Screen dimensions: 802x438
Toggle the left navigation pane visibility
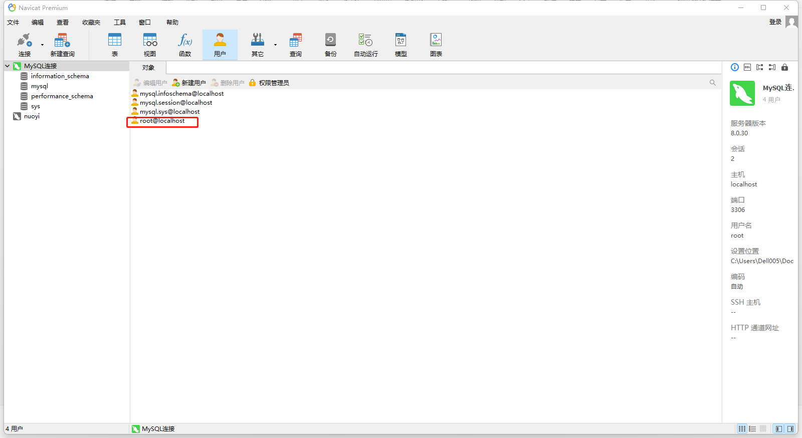pyautogui.click(x=779, y=429)
